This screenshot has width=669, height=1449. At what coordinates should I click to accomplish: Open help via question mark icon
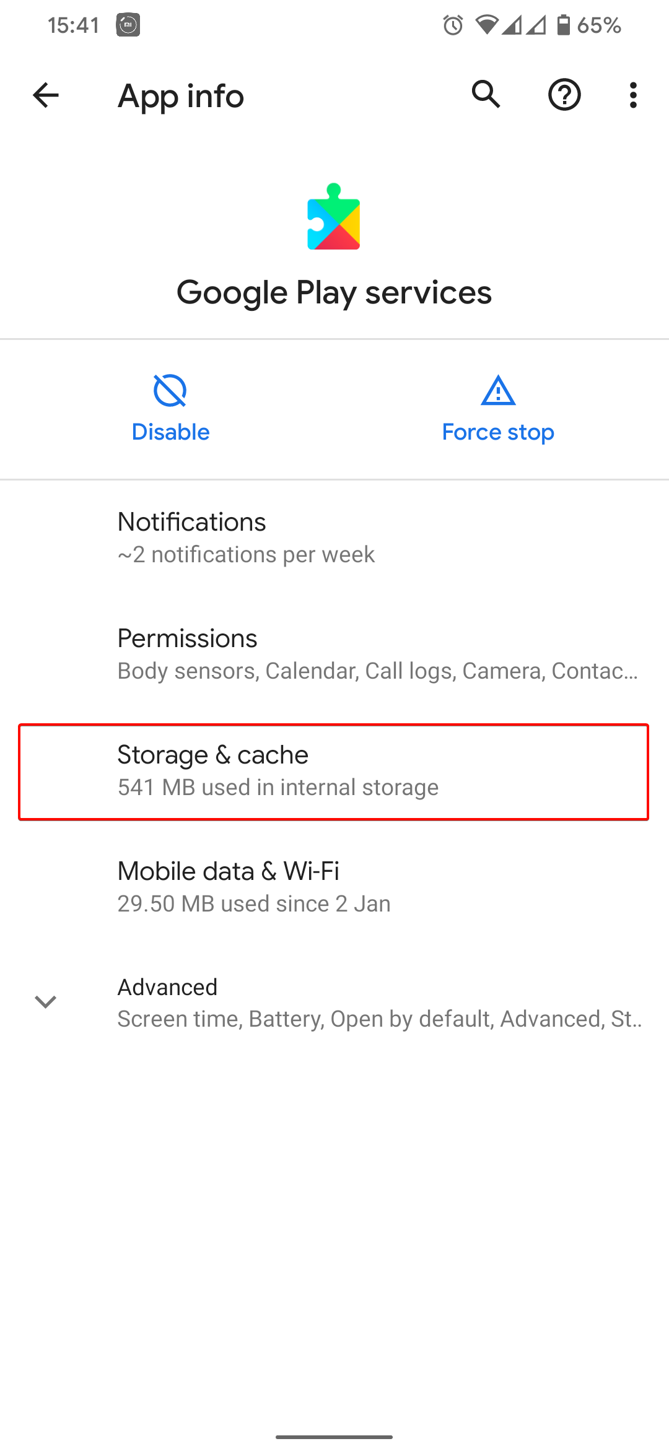[564, 95]
